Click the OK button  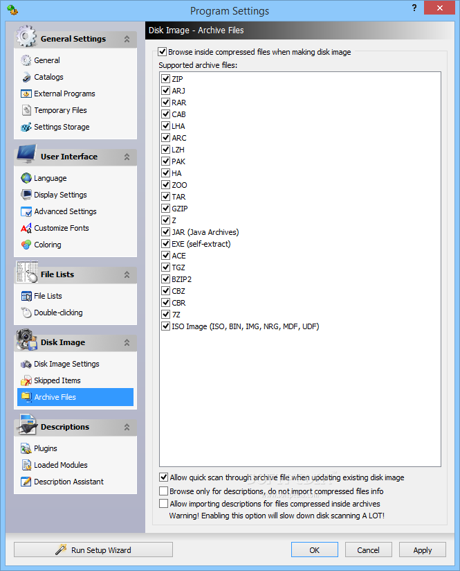(315, 550)
